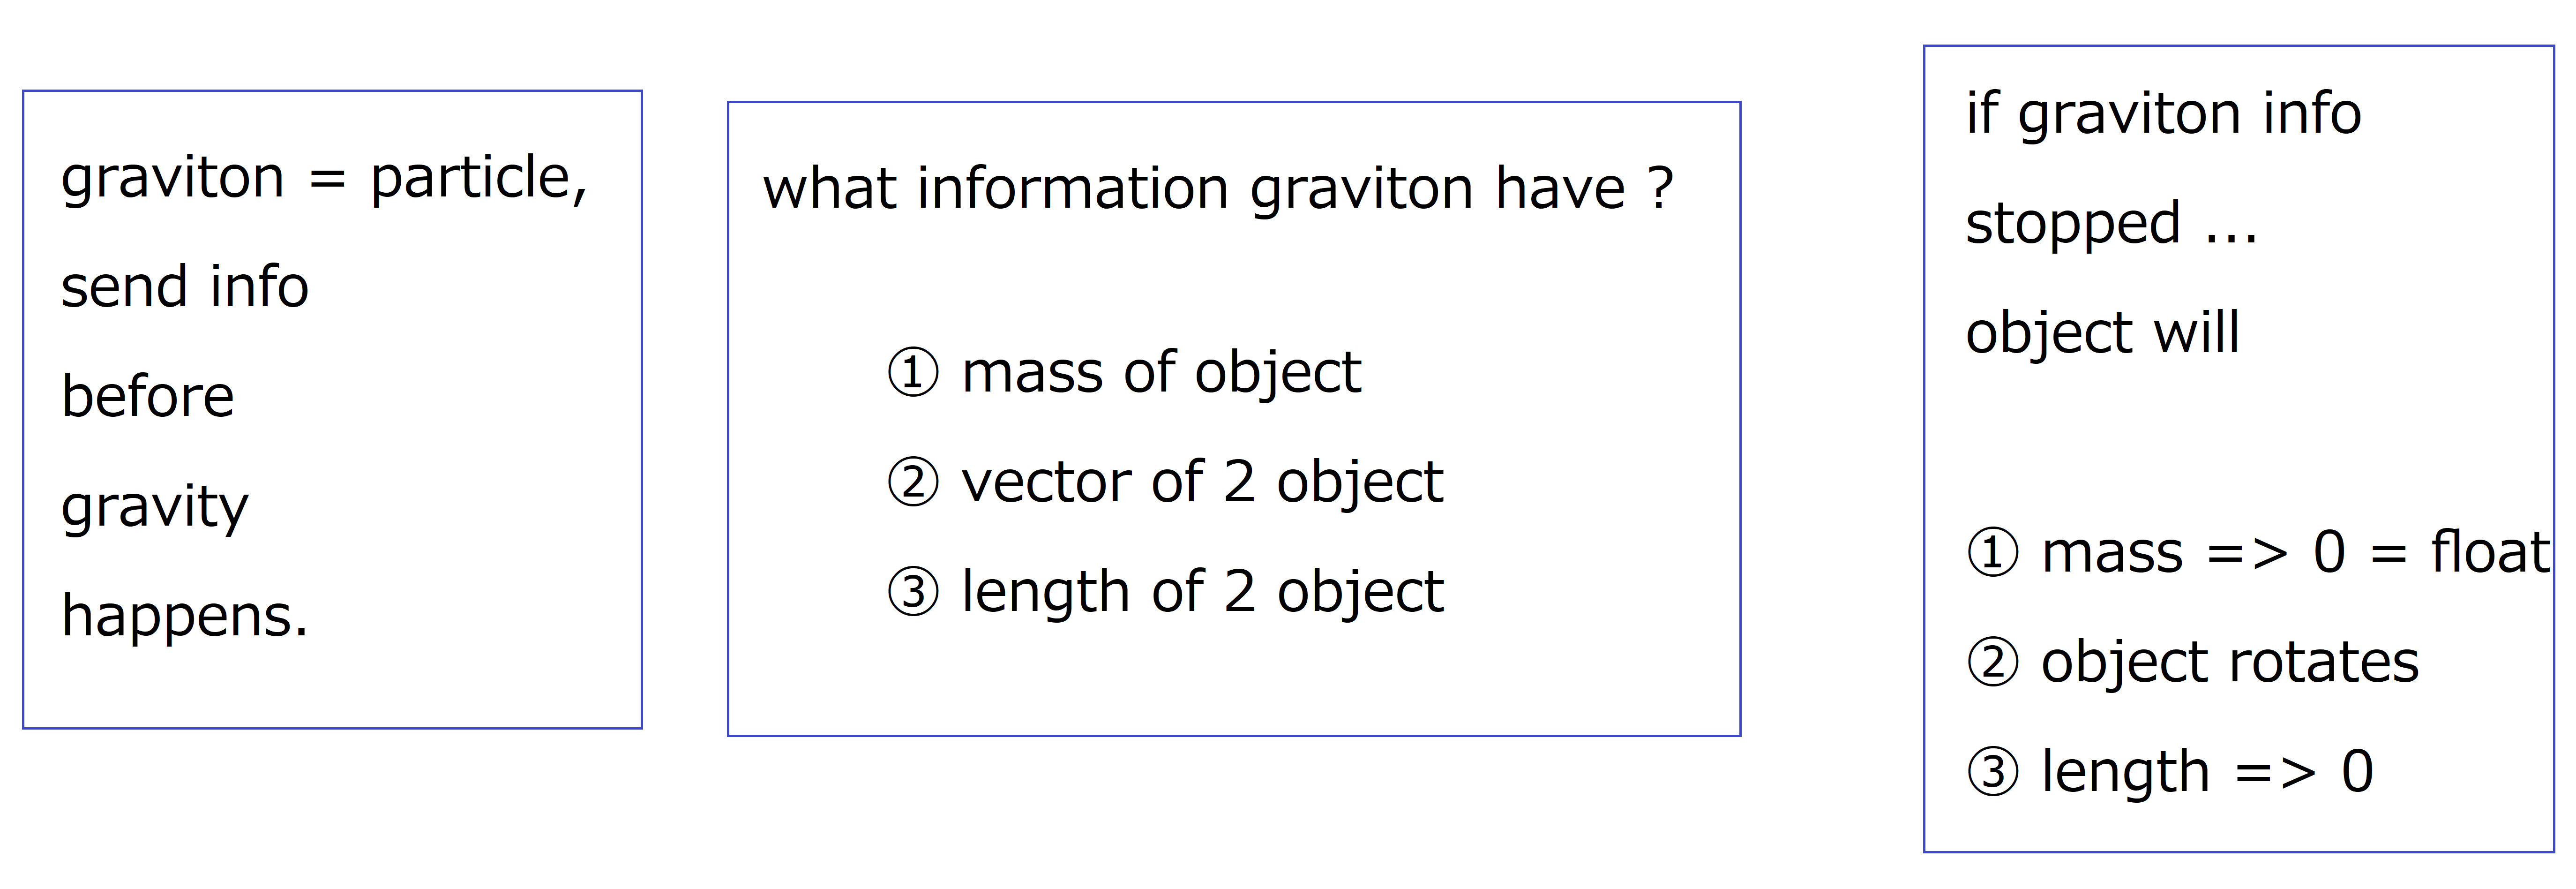Click circled 2 beside 'object rotates'
The image size is (2576, 889).
coord(1993,663)
